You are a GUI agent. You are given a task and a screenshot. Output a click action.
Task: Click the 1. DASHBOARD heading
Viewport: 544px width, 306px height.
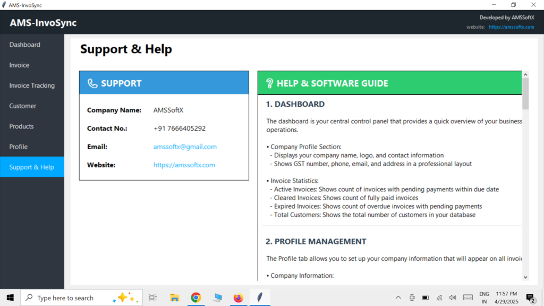pyautogui.click(x=295, y=104)
